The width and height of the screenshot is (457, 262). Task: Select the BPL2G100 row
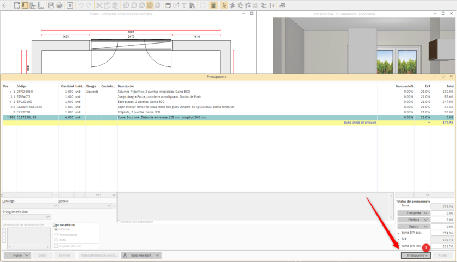pyautogui.click(x=228, y=102)
